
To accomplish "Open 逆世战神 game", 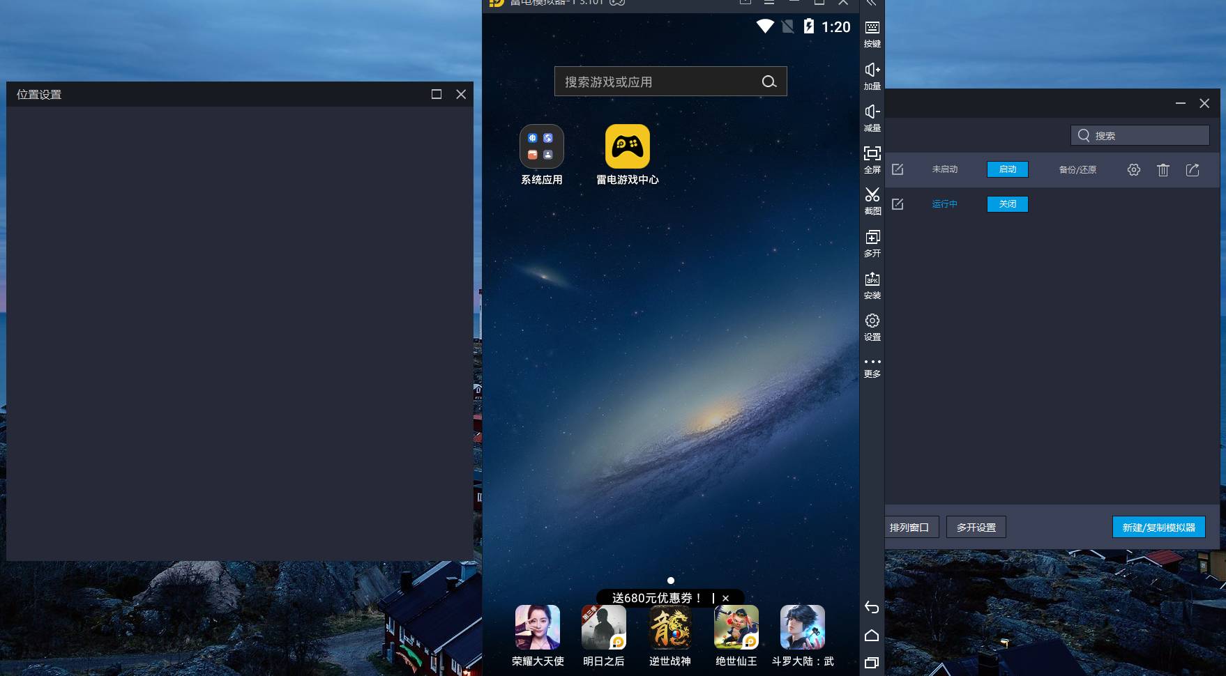I will [670, 636].
